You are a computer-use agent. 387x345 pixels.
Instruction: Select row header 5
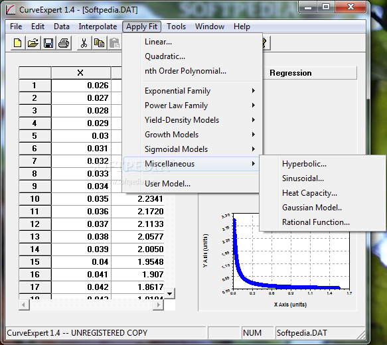(x=35, y=136)
